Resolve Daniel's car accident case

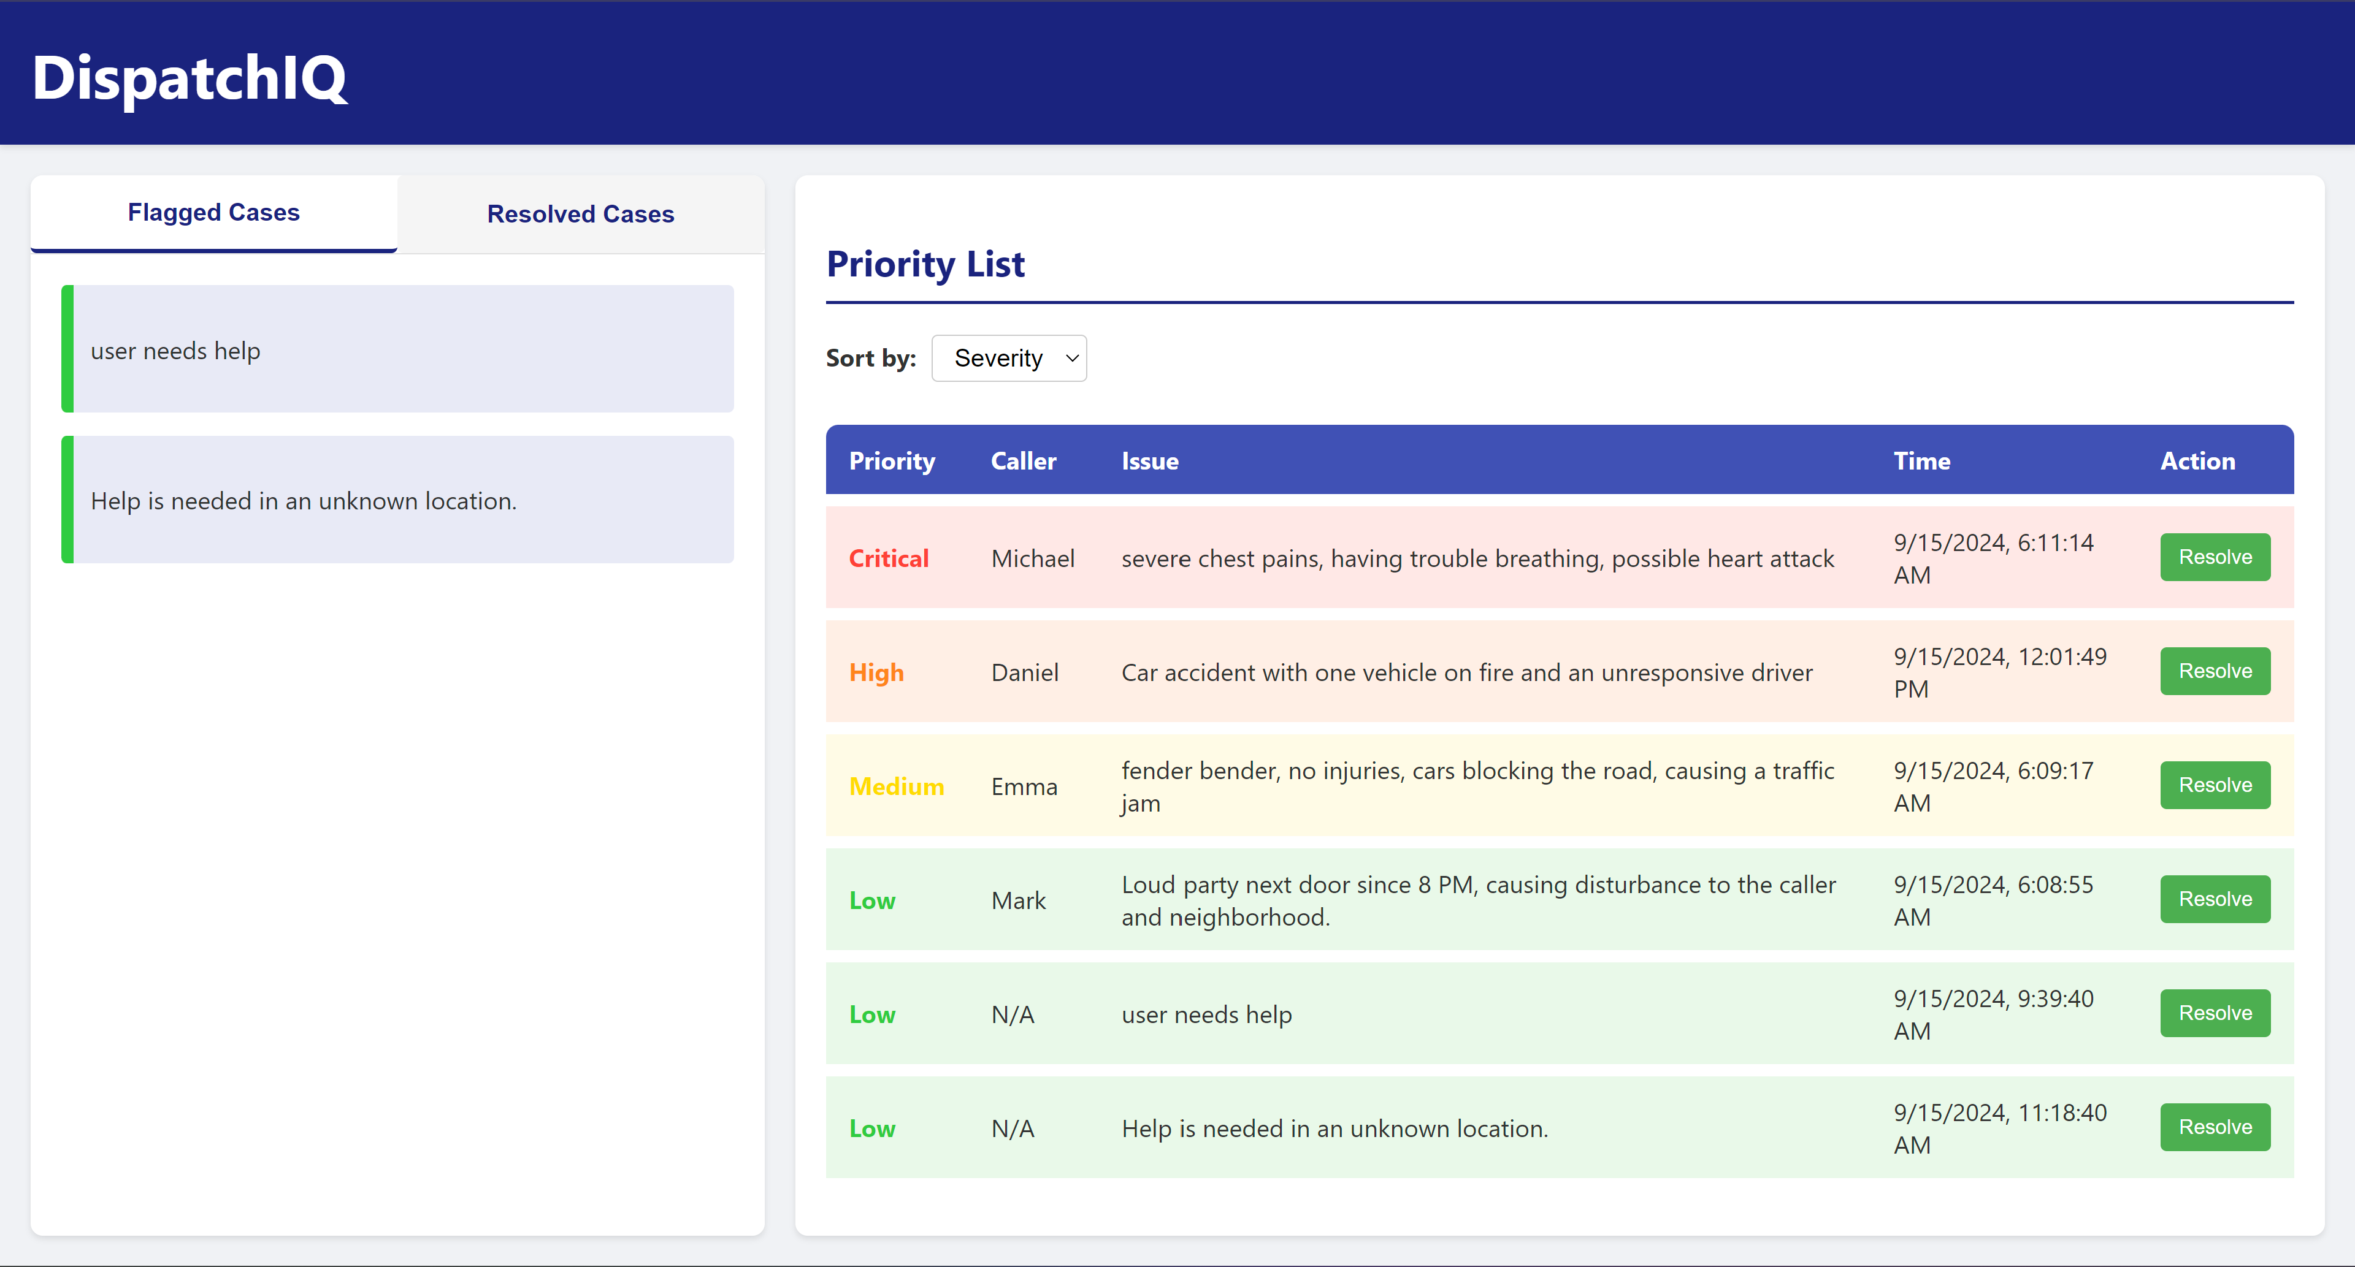[x=2214, y=671]
